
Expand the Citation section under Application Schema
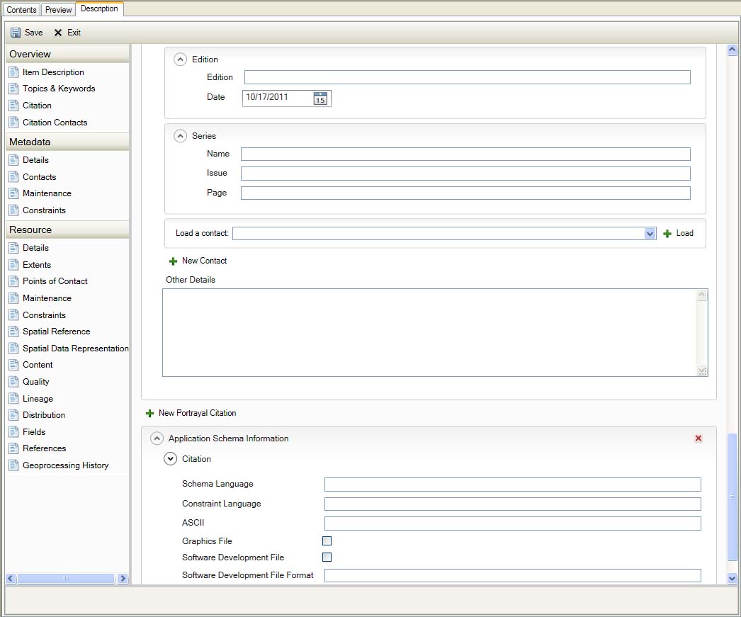170,459
